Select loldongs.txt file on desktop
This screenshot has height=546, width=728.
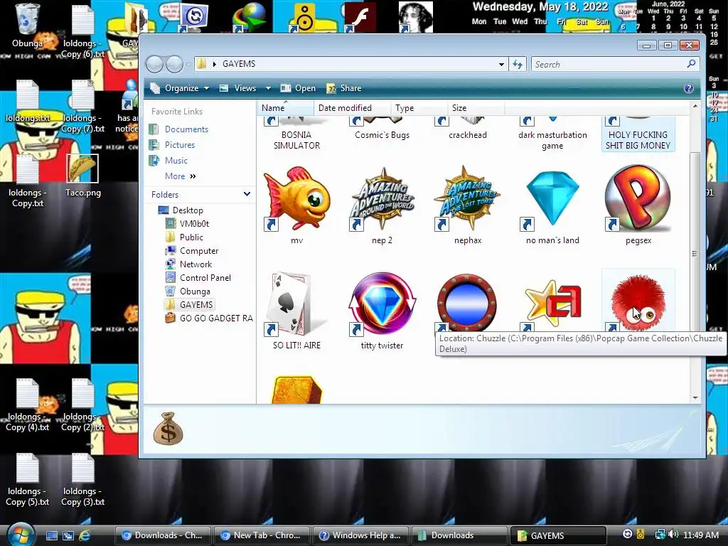(28, 101)
